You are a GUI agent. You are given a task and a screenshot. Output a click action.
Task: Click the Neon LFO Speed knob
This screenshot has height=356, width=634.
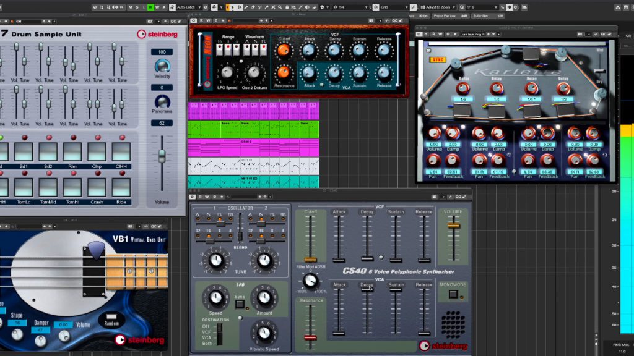[227, 73]
